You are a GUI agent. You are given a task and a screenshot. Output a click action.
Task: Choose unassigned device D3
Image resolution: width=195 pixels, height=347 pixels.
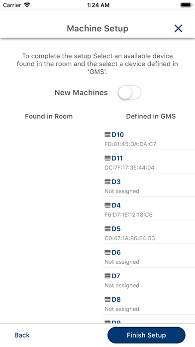(x=148, y=185)
